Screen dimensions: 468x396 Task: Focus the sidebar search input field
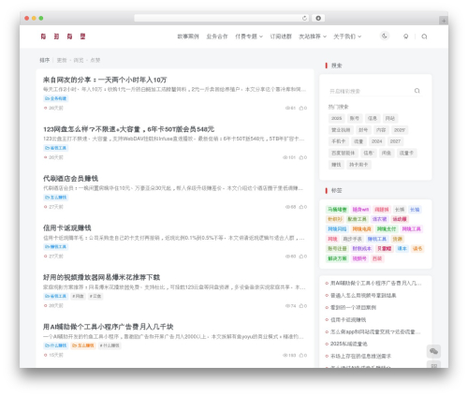(x=371, y=91)
